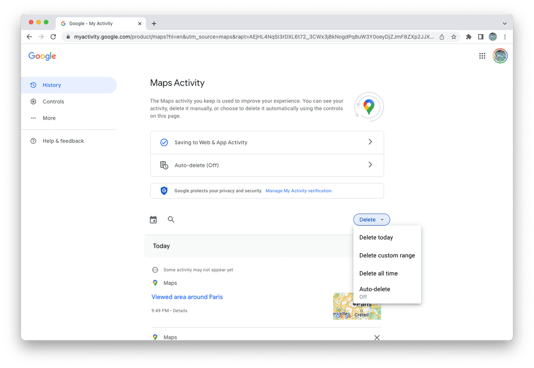Click the calendar filter-by-date icon
This screenshot has width=534, height=368.
(153, 220)
